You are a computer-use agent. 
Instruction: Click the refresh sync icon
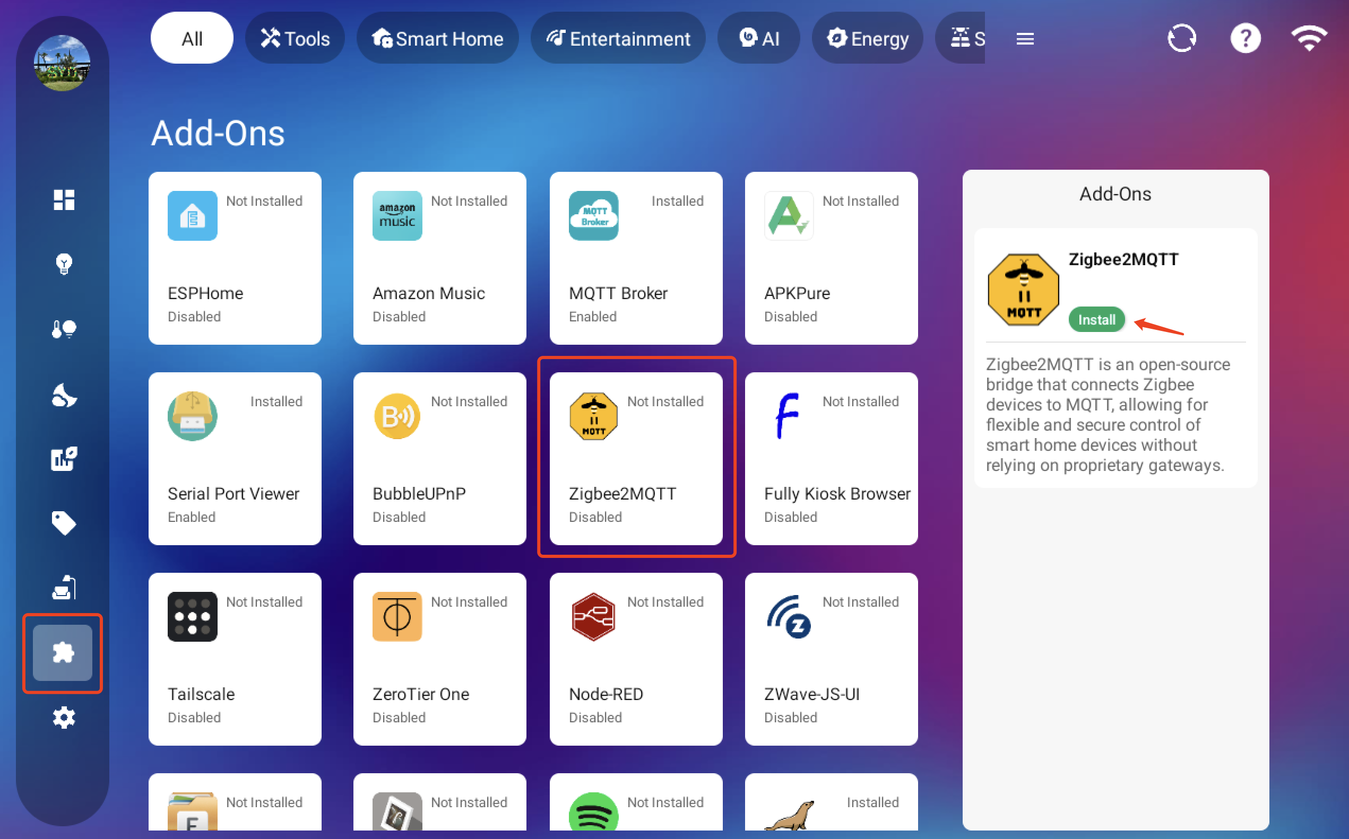1181,38
